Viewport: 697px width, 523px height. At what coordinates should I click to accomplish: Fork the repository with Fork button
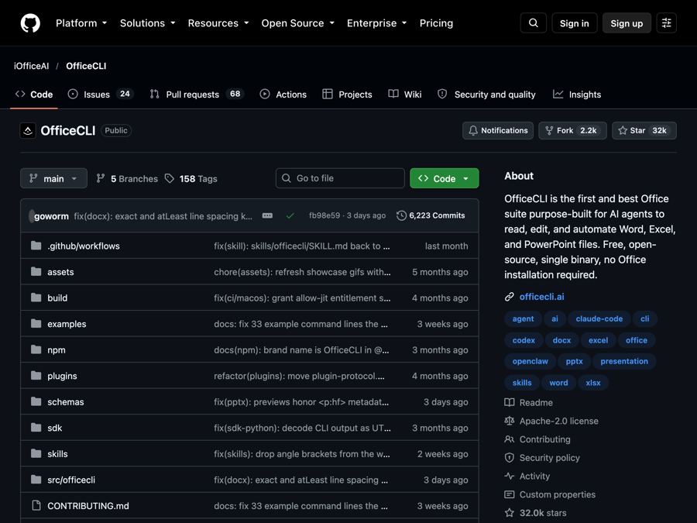tap(572, 130)
